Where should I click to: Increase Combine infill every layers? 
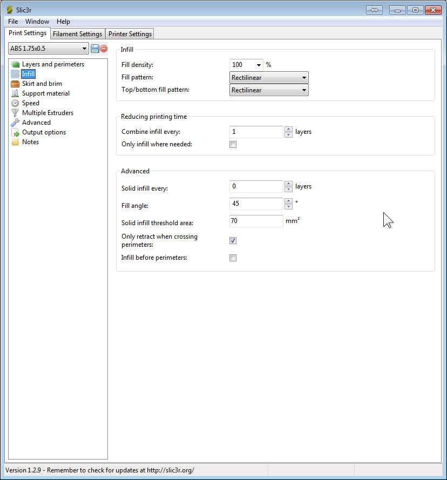click(x=288, y=129)
